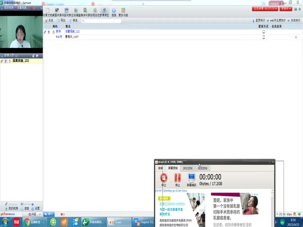Click the red live status button
The width and height of the screenshot is (303, 227).
264,9
